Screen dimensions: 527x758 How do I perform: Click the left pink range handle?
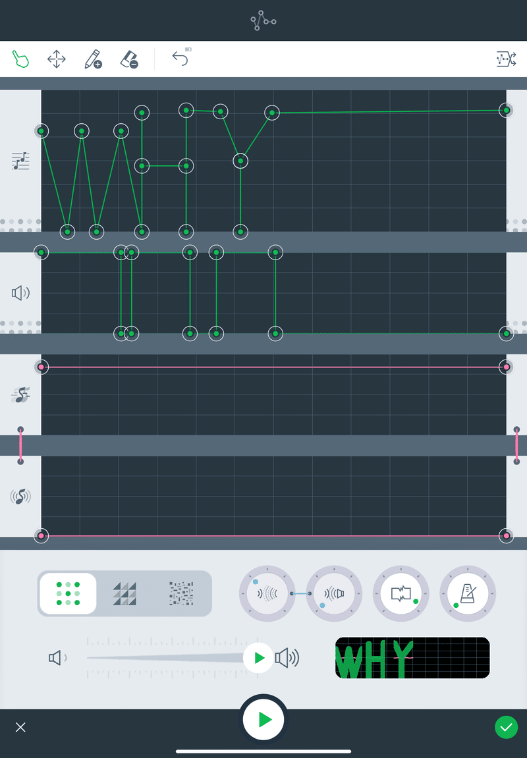pos(20,445)
